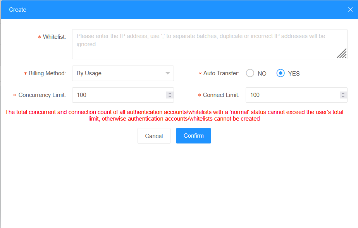Click the Auto Transfer label

coord(221,73)
